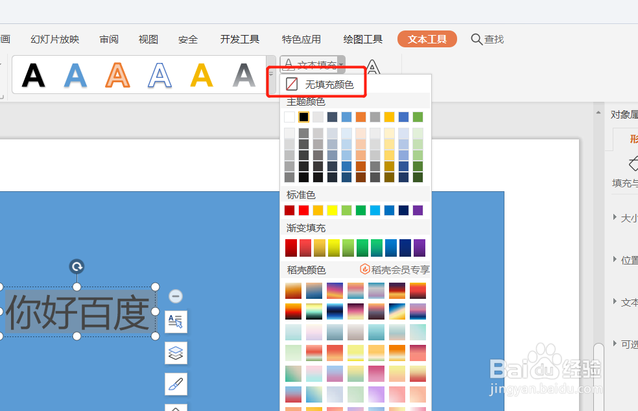Click the search magnifier to find content
This screenshot has height=411, width=638.
[475, 39]
